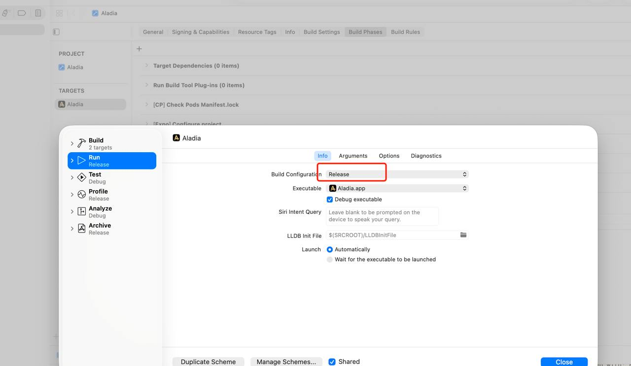The width and height of the screenshot is (631, 366).
Task: Switch to the Arguments tab
Action: click(353, 156)
